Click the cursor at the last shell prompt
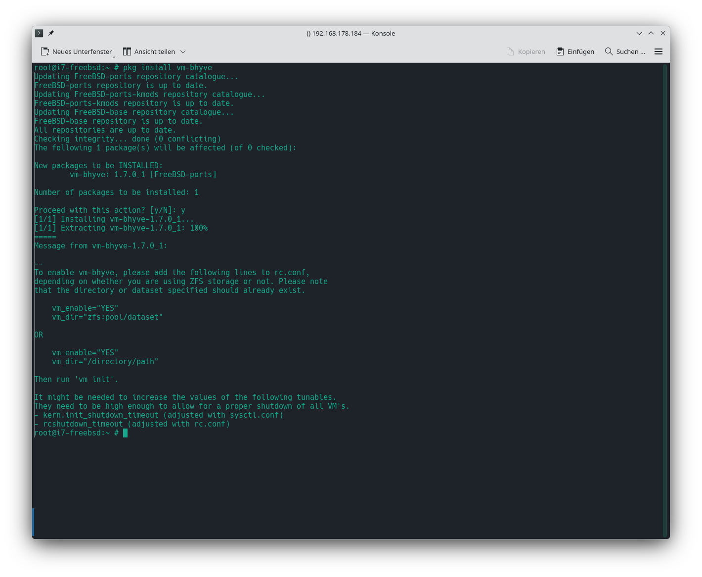Image resolution: width=702 pixels, height=577 pixels. coord(126,433)
